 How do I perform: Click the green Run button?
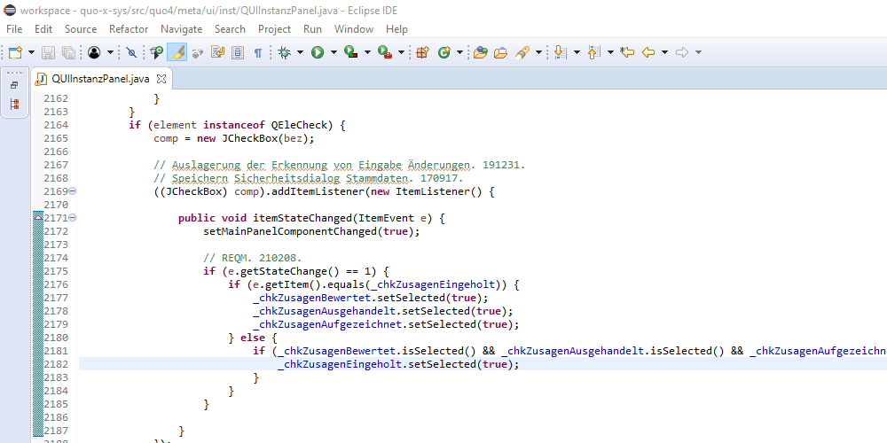(318, 52)
